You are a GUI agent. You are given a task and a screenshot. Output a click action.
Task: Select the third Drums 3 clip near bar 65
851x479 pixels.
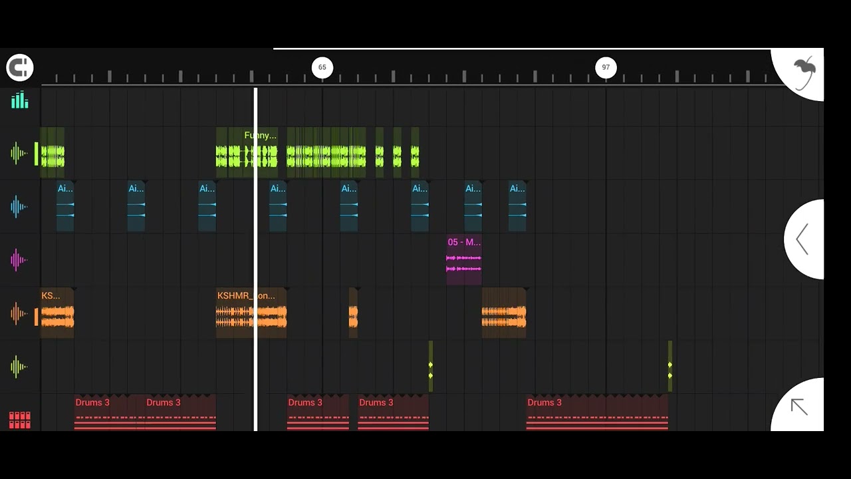(x=318, y=412)
